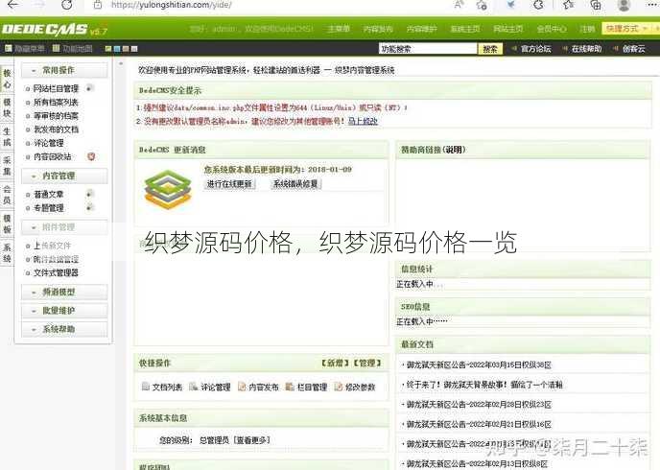
Task: Open 内容发布 in the top navigation
Action: point(378,29)
